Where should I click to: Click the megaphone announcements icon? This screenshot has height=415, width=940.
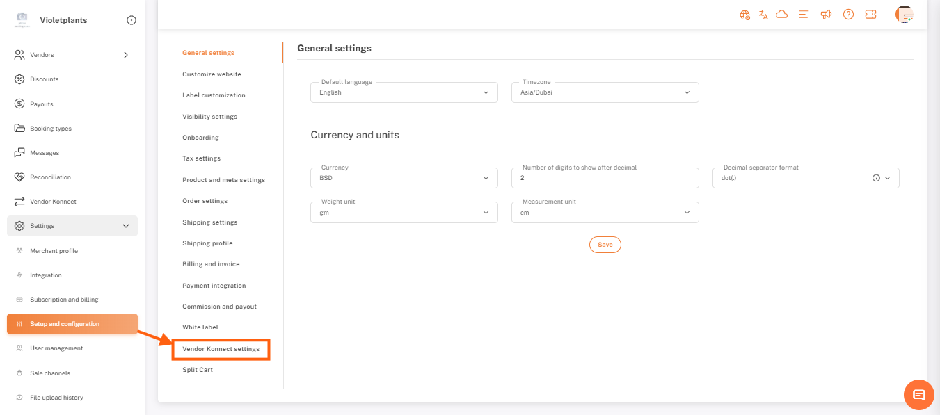[x=826, y=15]
